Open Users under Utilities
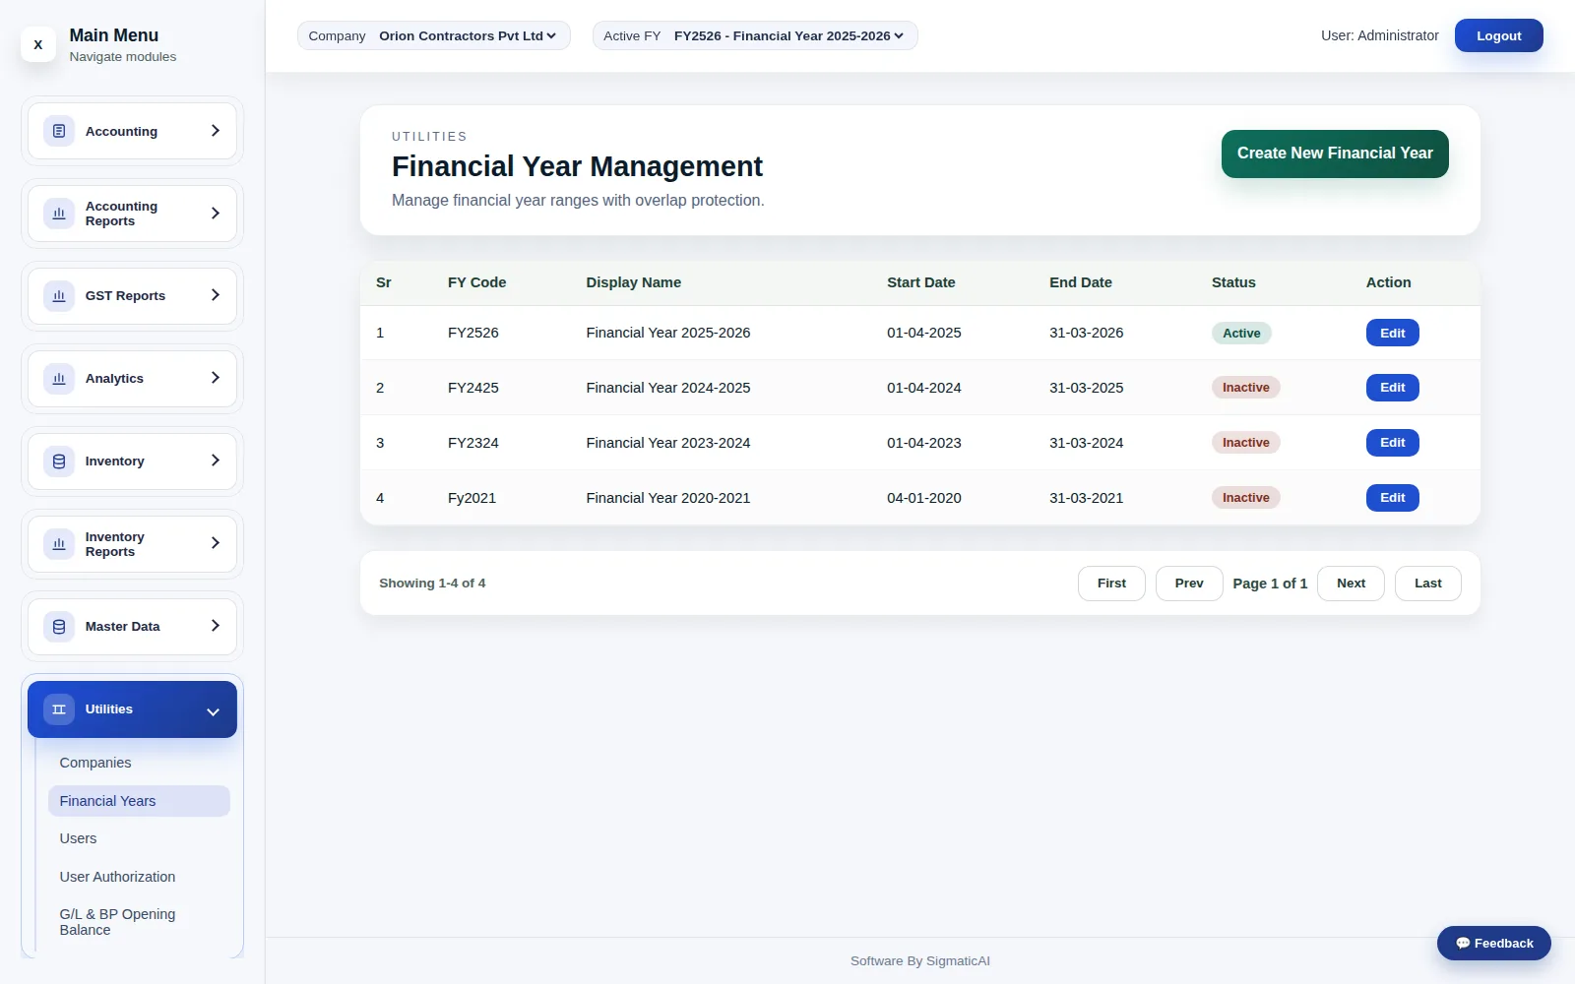The height and width of the screenshot is (984, 1575). (139, 838)
